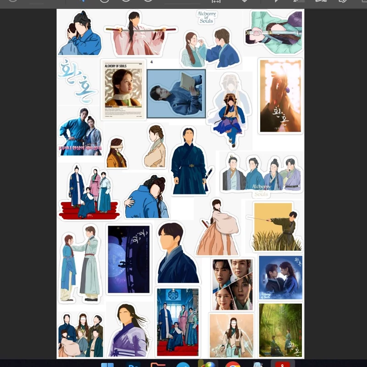The height and width of the screenshot is (367, 367).
Task: Click the blue Korean calligraphy title sticker
Action: [x=77, y=81]
